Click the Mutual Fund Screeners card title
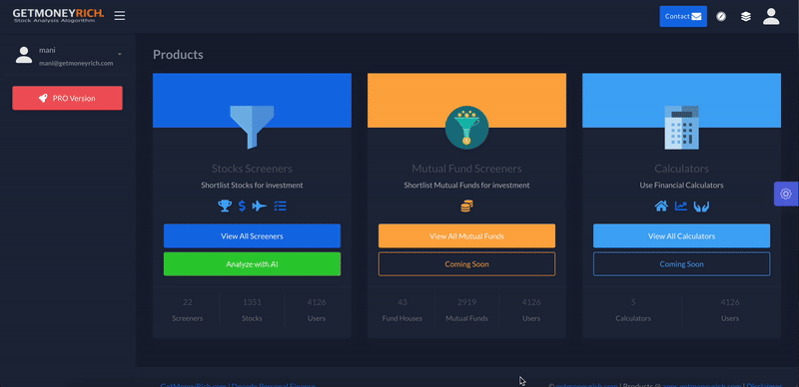This screenshot has width=799, height=387. 466,169
